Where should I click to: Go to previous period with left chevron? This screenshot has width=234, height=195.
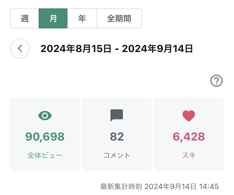20,48
